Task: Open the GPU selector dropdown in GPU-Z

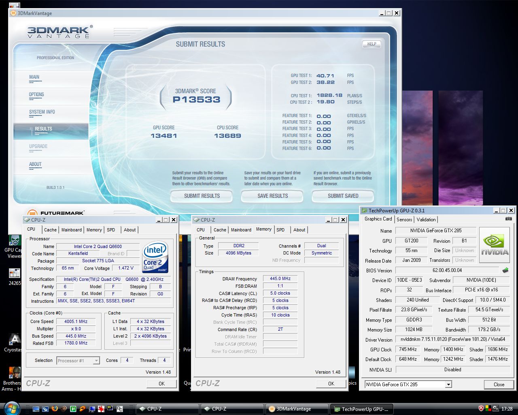Action: [x=408, y=384]
